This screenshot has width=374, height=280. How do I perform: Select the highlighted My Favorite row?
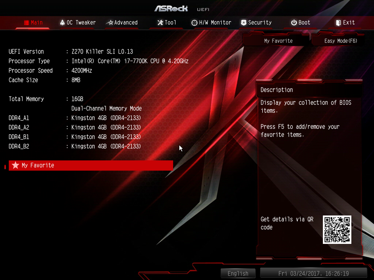pos(91,166)
